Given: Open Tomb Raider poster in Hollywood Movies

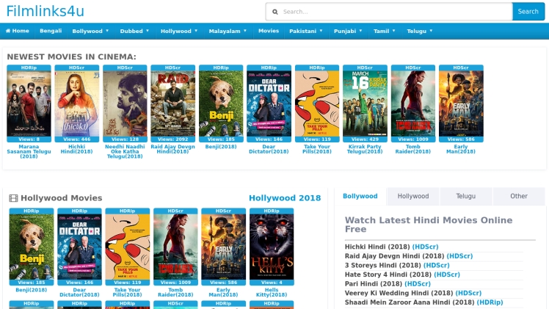Looking at the screenshot, I should (x=175, y=247).
